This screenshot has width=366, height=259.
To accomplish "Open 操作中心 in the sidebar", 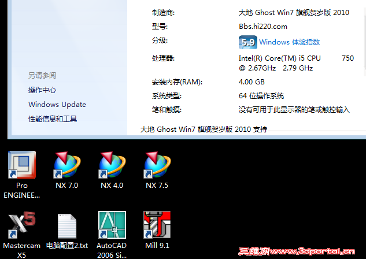I will (42, 90).
